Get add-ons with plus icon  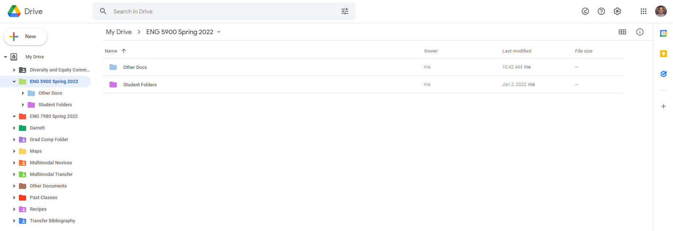664,106
